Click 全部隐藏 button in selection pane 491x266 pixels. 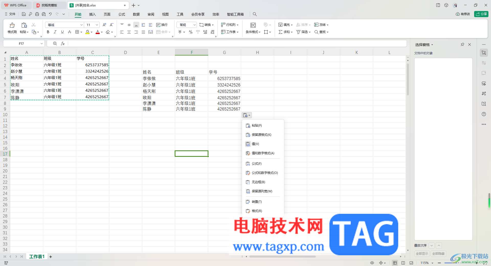(x=438, y=254)
